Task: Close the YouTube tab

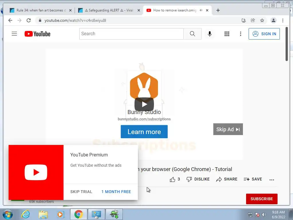Action: point(207,11)
